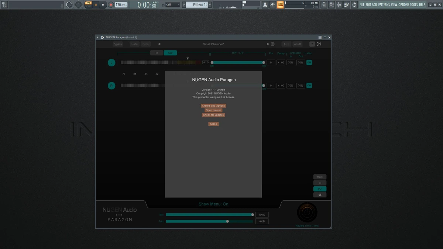Open the OPTIONS menu

pos(404,5)
